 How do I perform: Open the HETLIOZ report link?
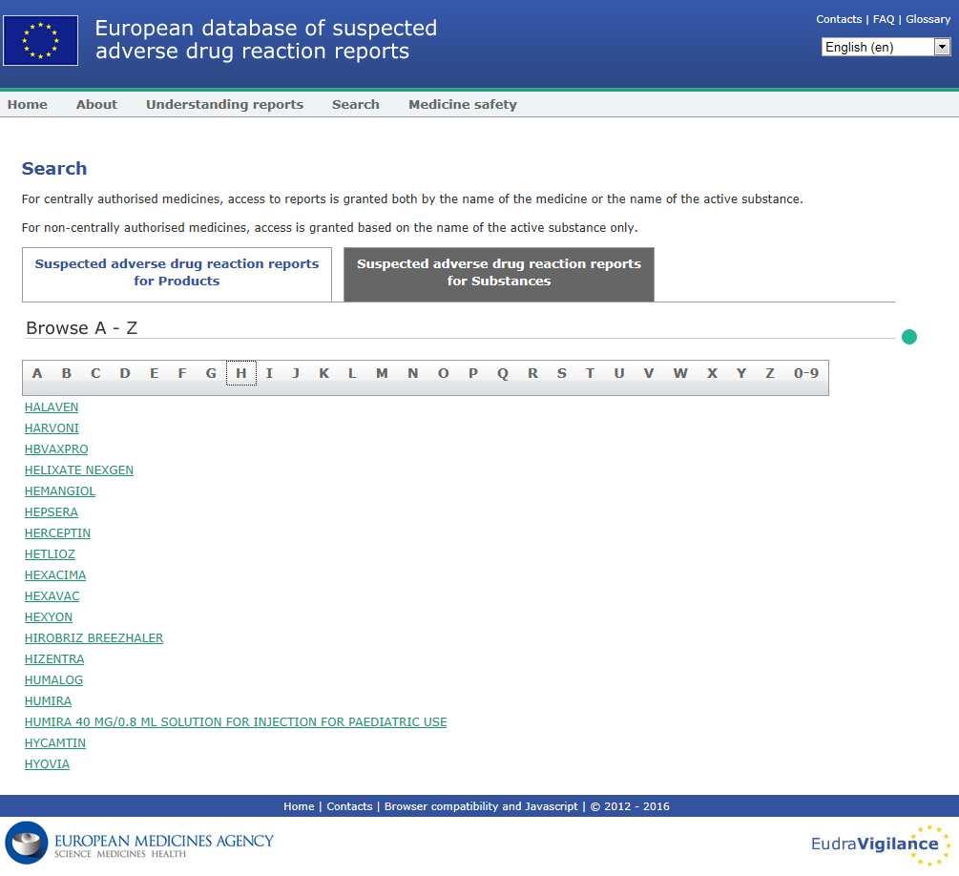(51, 554)
